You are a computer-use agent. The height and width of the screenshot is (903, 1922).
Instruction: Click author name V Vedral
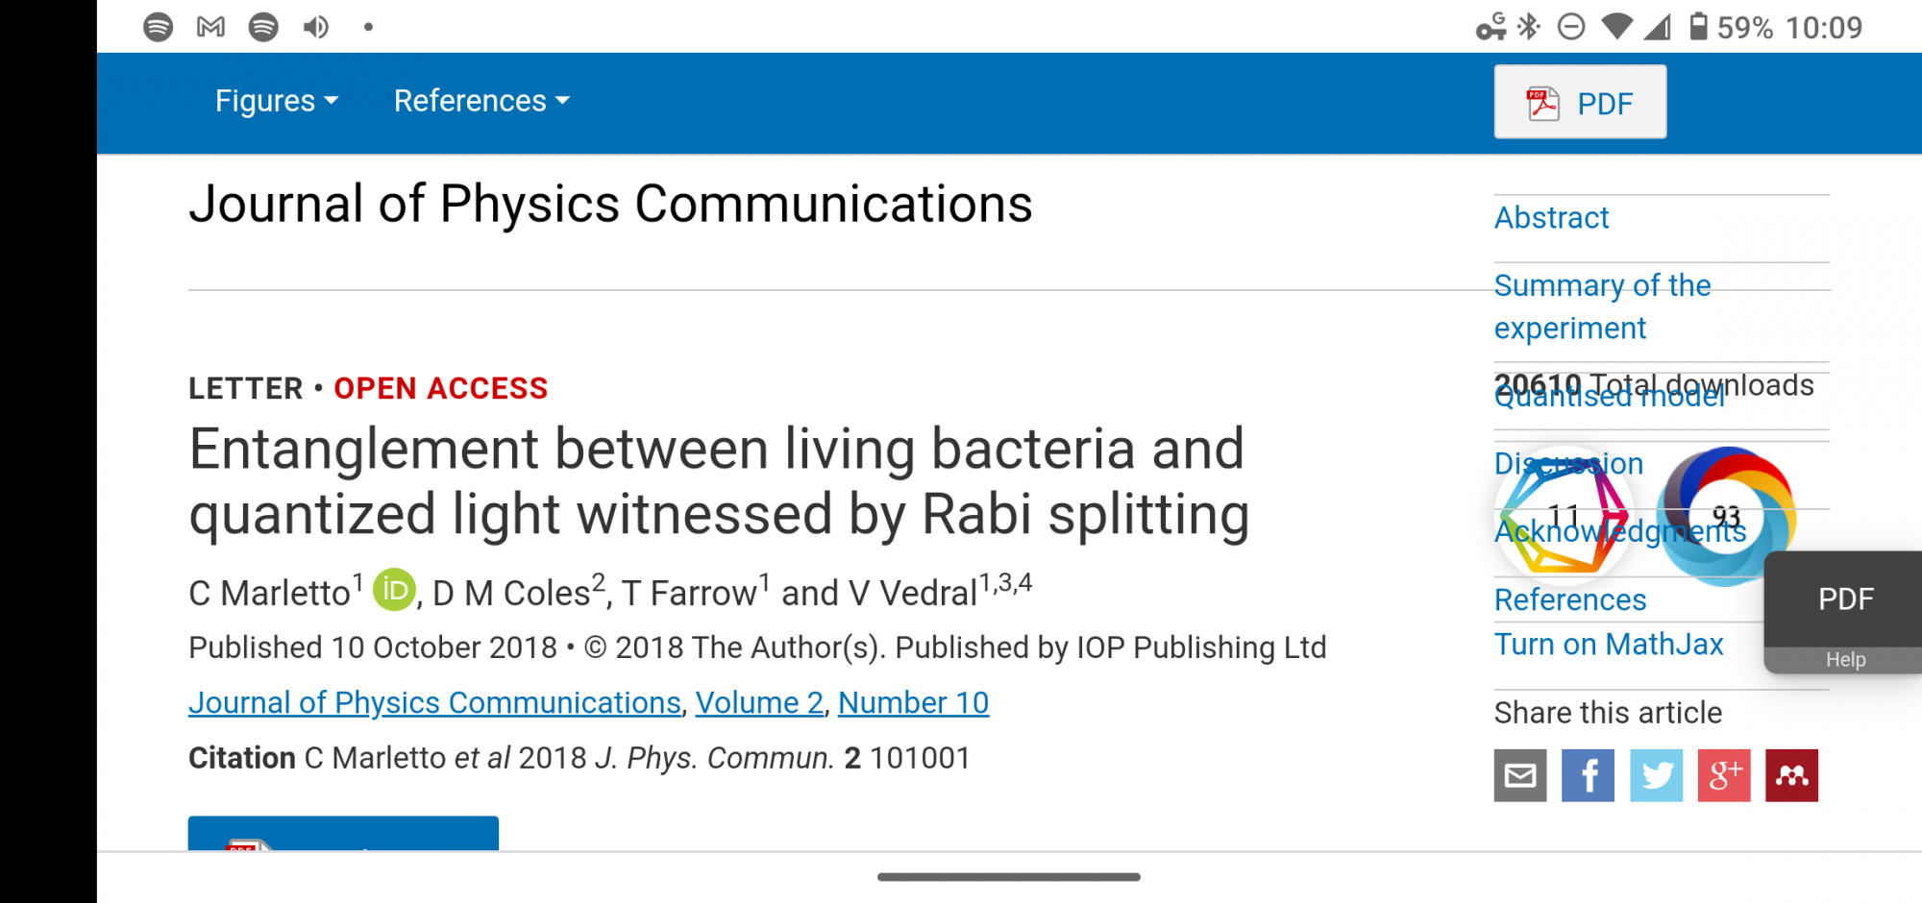[x=913, y=593]
